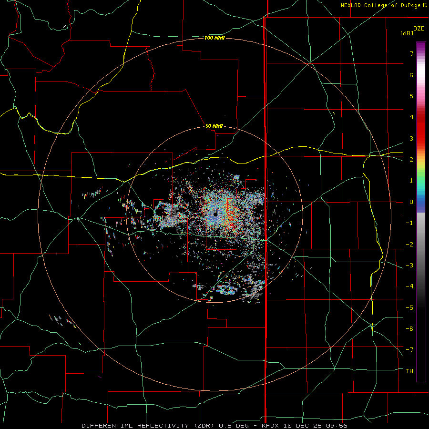Click the "-3" value on the dB scale
The image size is (429, 429).
click(x=409, y=266)
